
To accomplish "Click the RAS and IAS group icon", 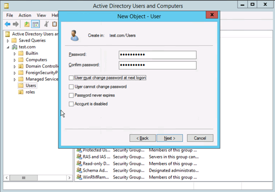I will point(79,157).
